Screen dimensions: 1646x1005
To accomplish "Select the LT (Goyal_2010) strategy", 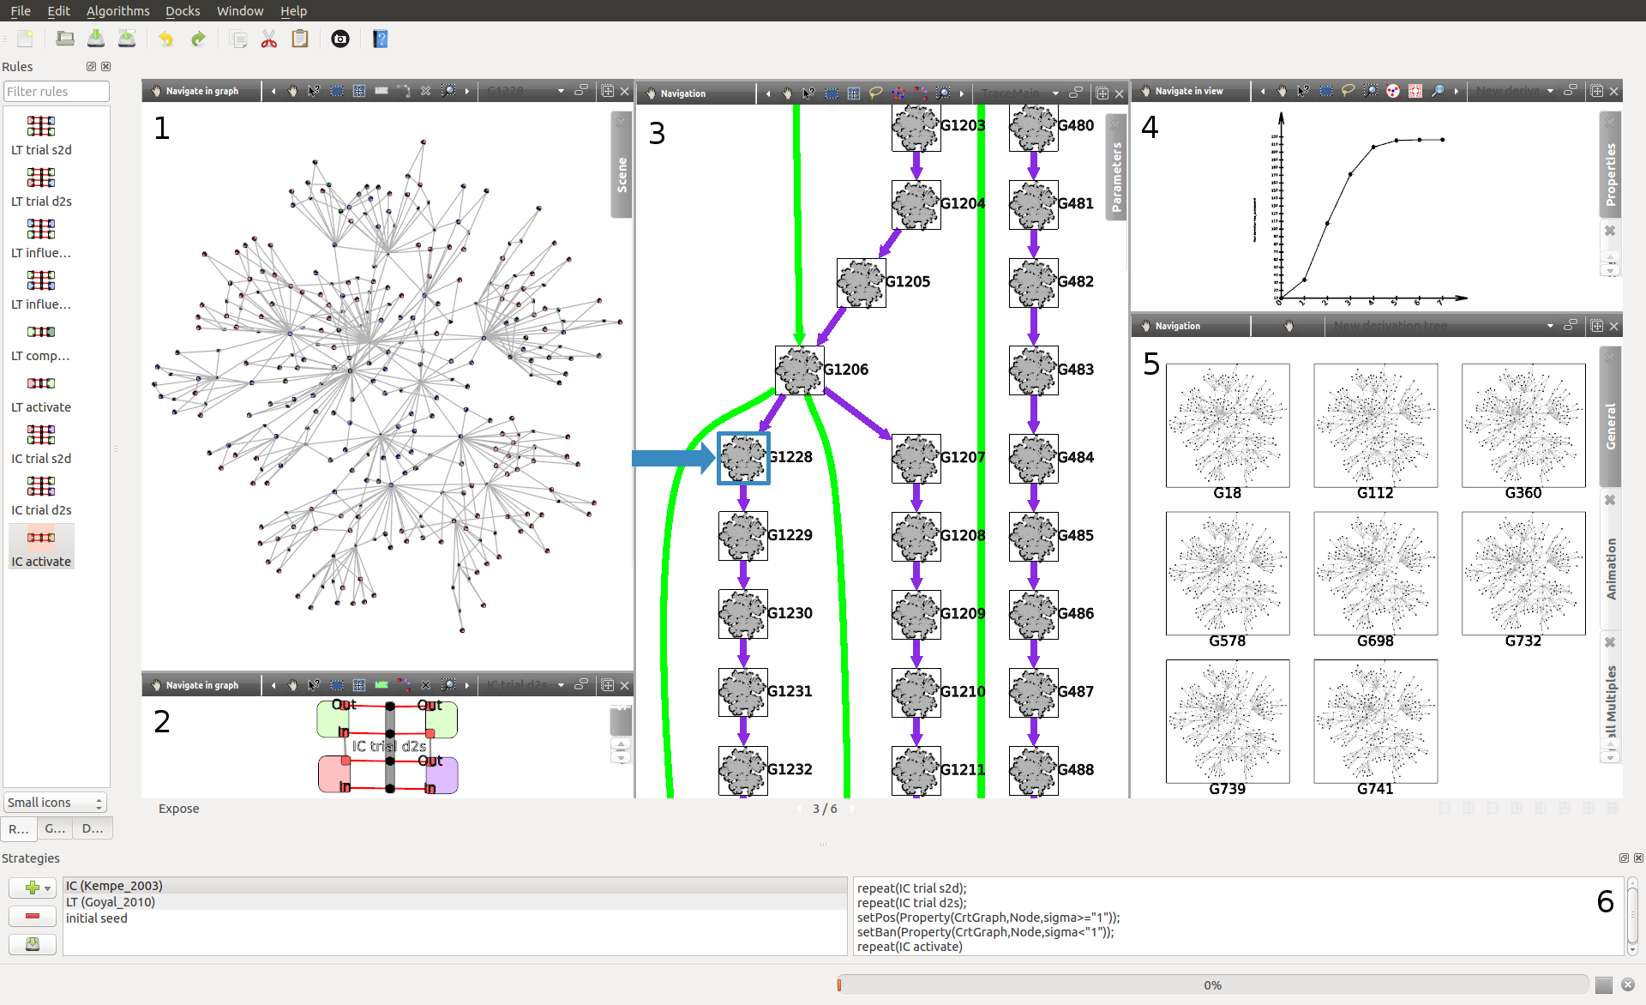I will pos(111,902).
